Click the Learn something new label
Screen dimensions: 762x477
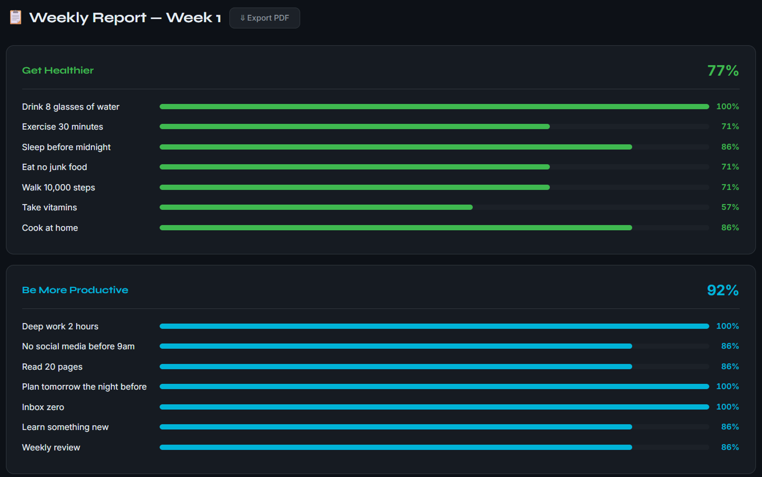point(65,427)
